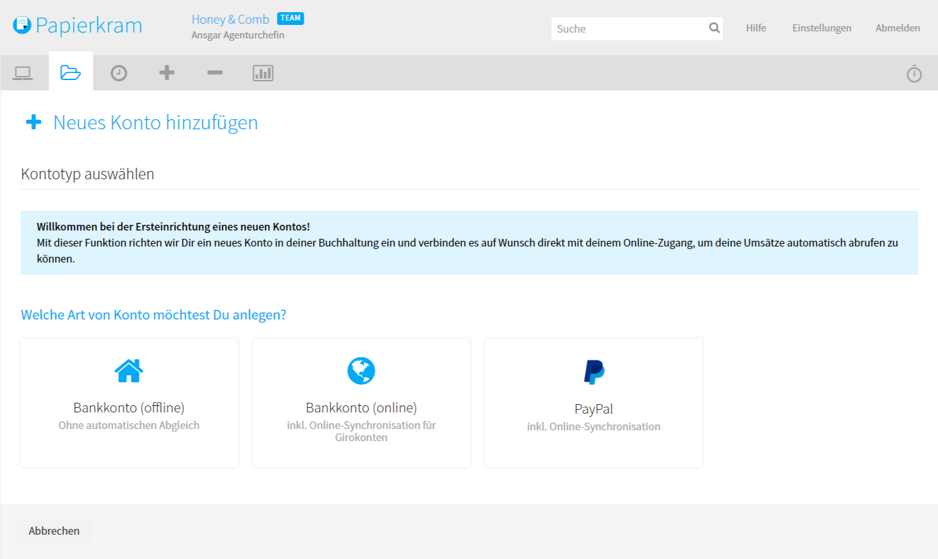Open Hilfe in the top menu
This screenshot has height=559, width=938.
pyautogui.click(x=756, y=28)
